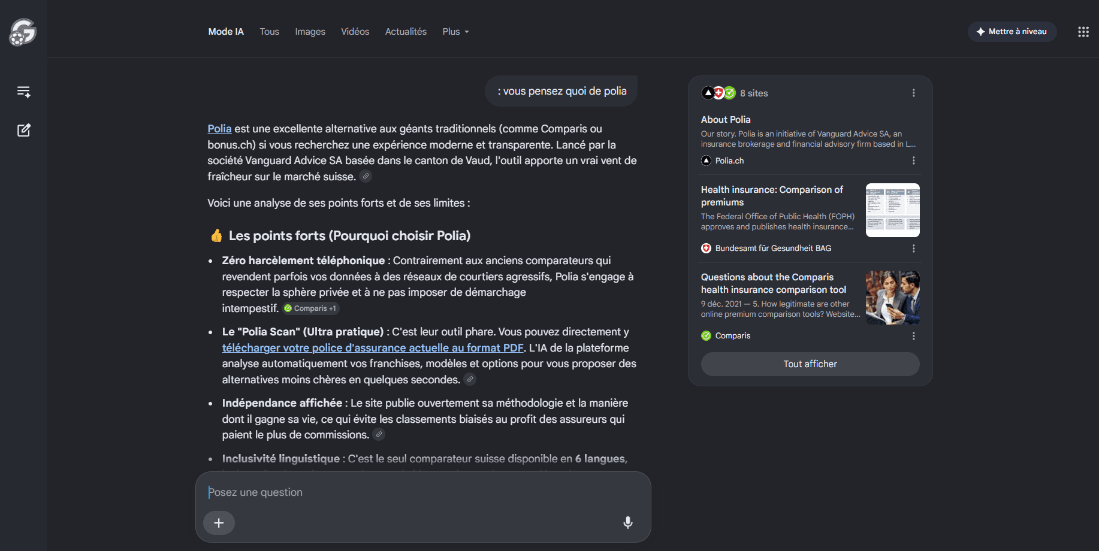Click the Mettre à niveau button

(1012, 32)
